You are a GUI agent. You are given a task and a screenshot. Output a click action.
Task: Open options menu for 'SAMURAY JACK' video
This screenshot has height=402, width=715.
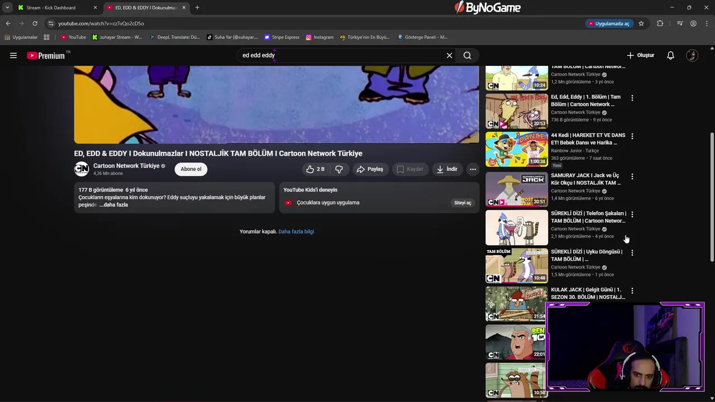[x=632, y=176]
